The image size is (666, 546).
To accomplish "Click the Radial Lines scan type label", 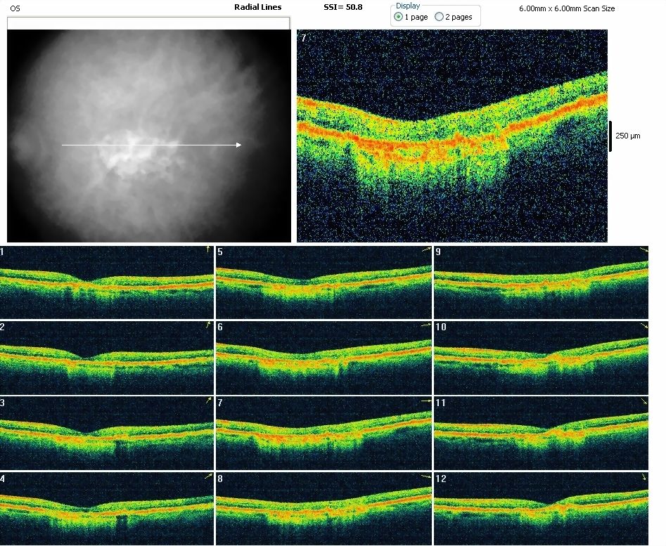I will coord(257,8).
